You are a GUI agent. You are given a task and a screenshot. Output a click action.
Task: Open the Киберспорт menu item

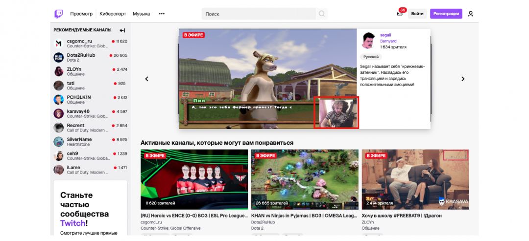click(112, 14)
